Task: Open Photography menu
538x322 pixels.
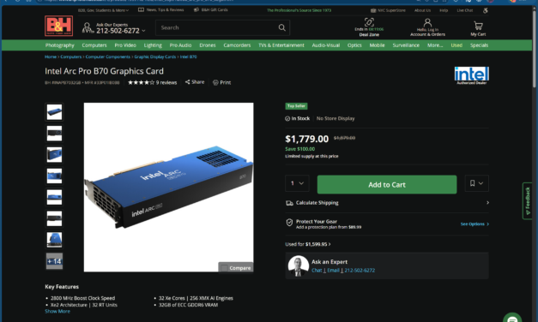Action: tap(60, 45)
